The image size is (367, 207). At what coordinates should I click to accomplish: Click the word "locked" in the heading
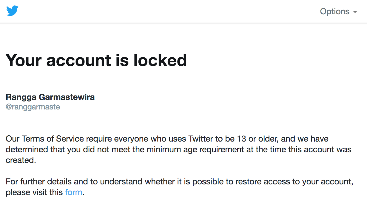160,60
